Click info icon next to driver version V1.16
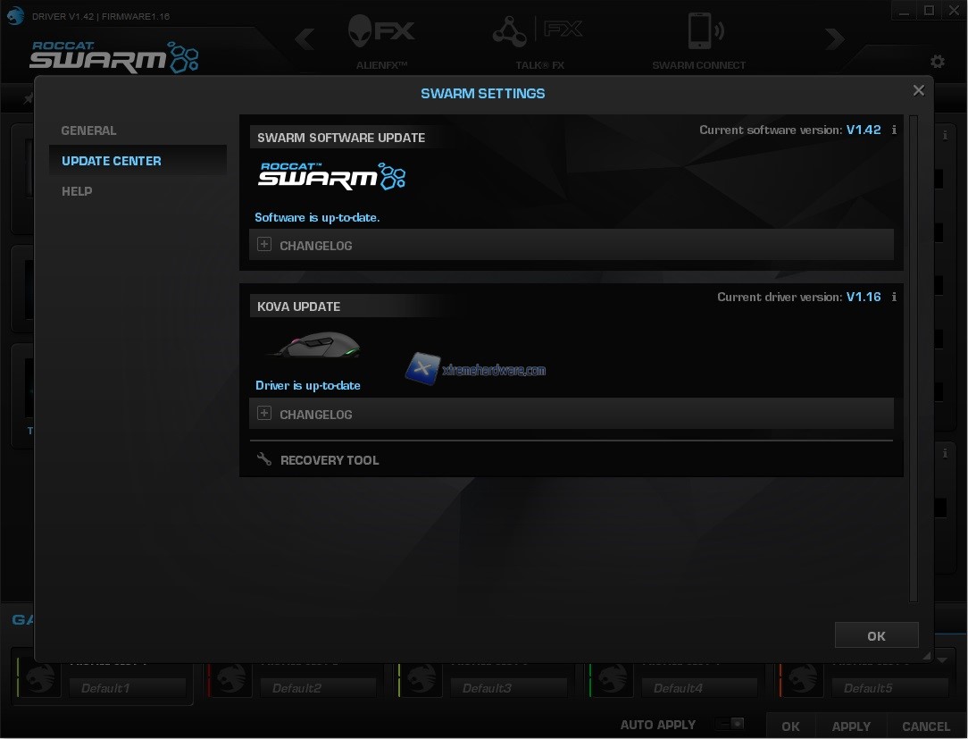The height and width of the screenshot is (739, 968). click(x=894, y=298)
